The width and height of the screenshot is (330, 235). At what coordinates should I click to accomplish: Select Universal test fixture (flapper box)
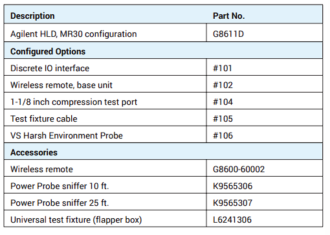pos(76,220)
